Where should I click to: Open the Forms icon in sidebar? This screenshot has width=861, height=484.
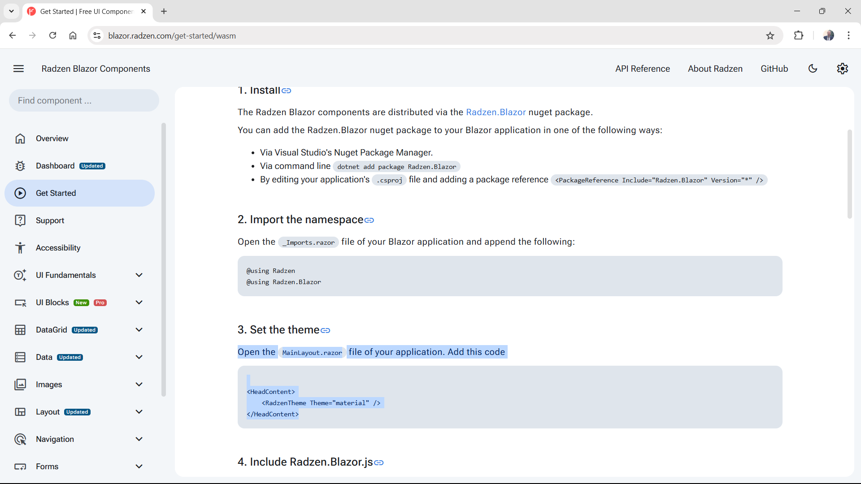(20, 466)
